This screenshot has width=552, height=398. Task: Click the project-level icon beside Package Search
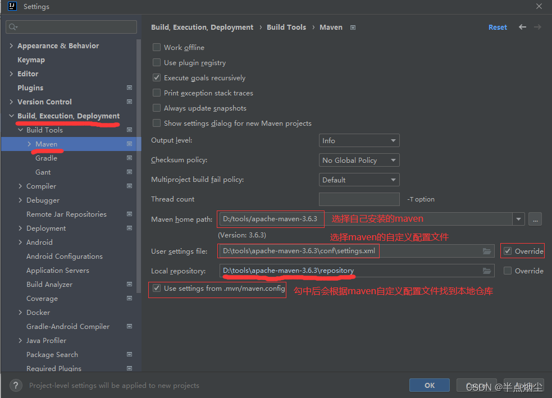point(130,354)
